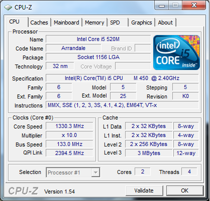Click the Intel Core i5 inside logo
The width and height of the screenshot is (210, 201).
(x=176, y=52)
